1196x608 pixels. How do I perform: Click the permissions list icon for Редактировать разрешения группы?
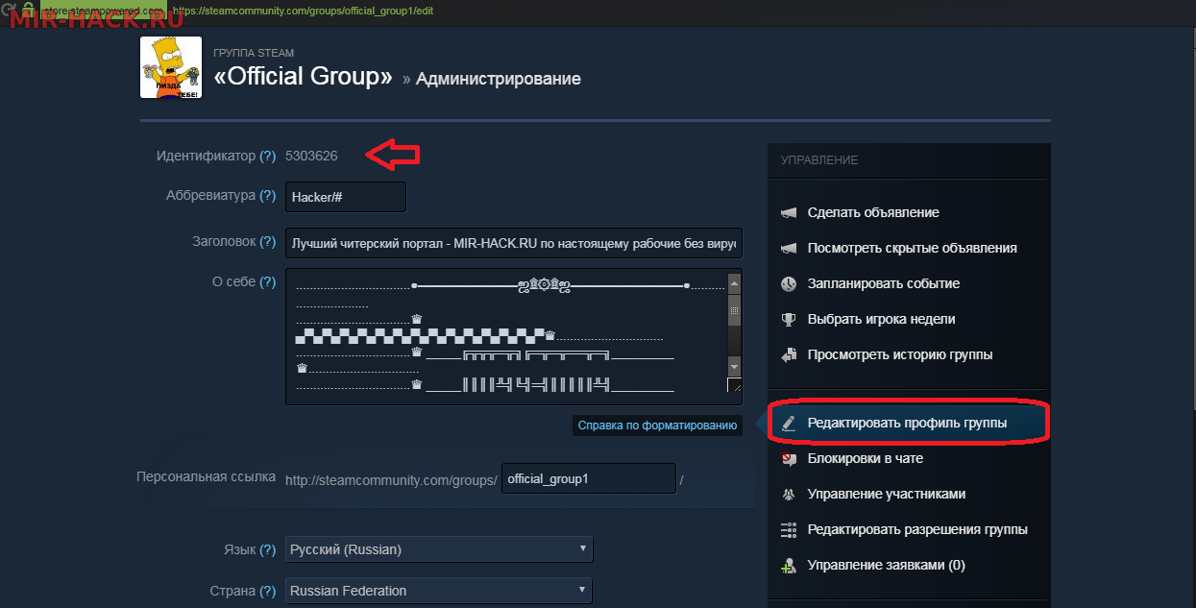point(789,530)
